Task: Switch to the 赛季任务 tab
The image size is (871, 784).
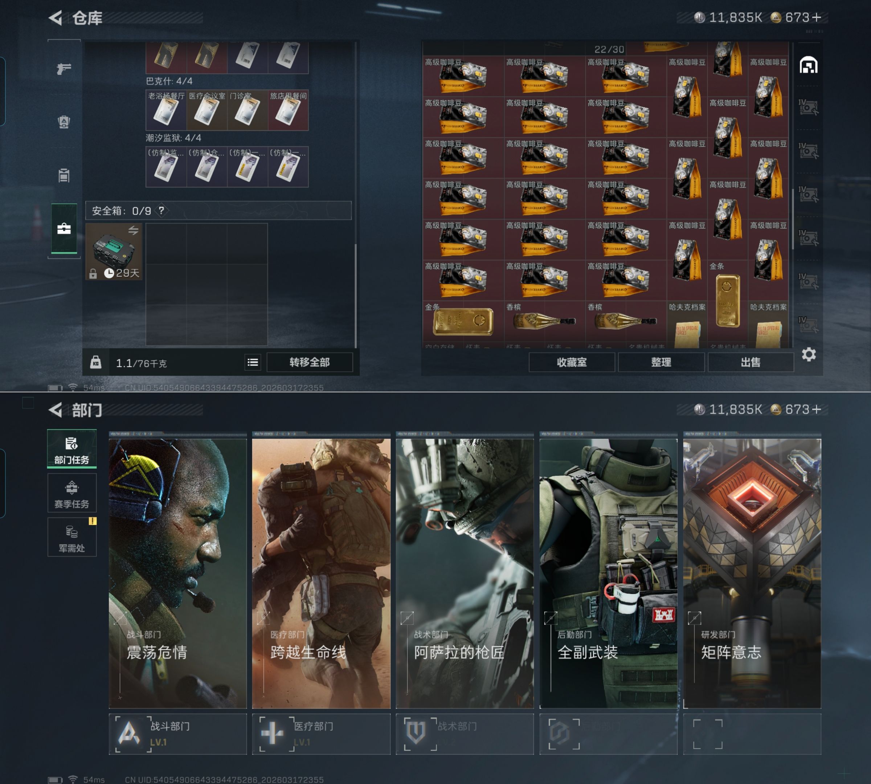Action: pyautogui.click(x=71, y=494)
